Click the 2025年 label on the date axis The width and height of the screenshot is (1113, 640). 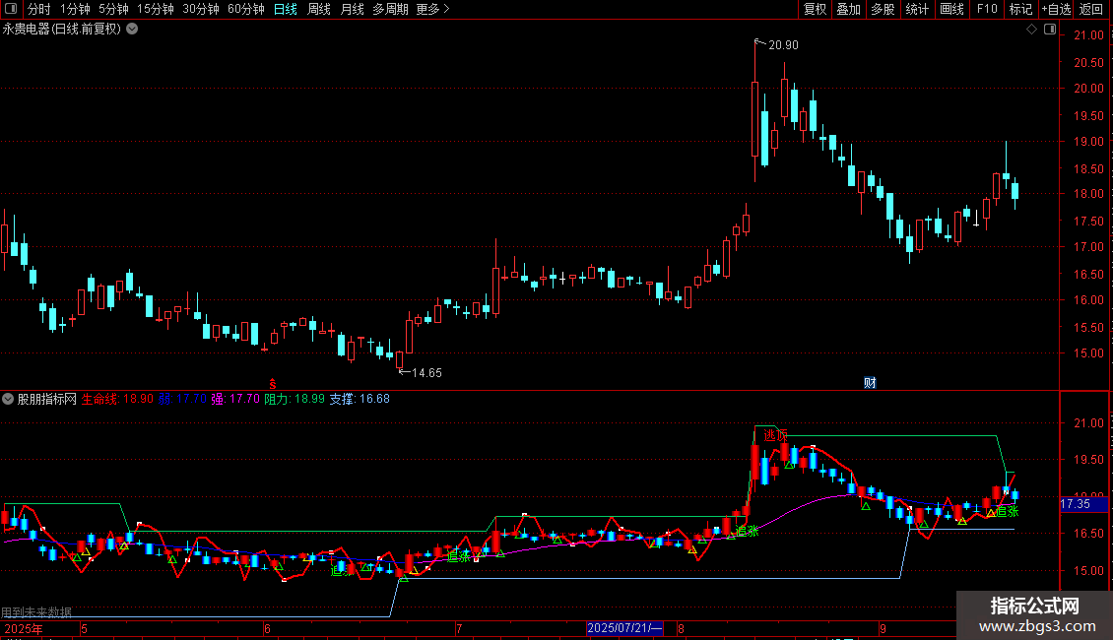pyautogui.click(x=24, y=628)
